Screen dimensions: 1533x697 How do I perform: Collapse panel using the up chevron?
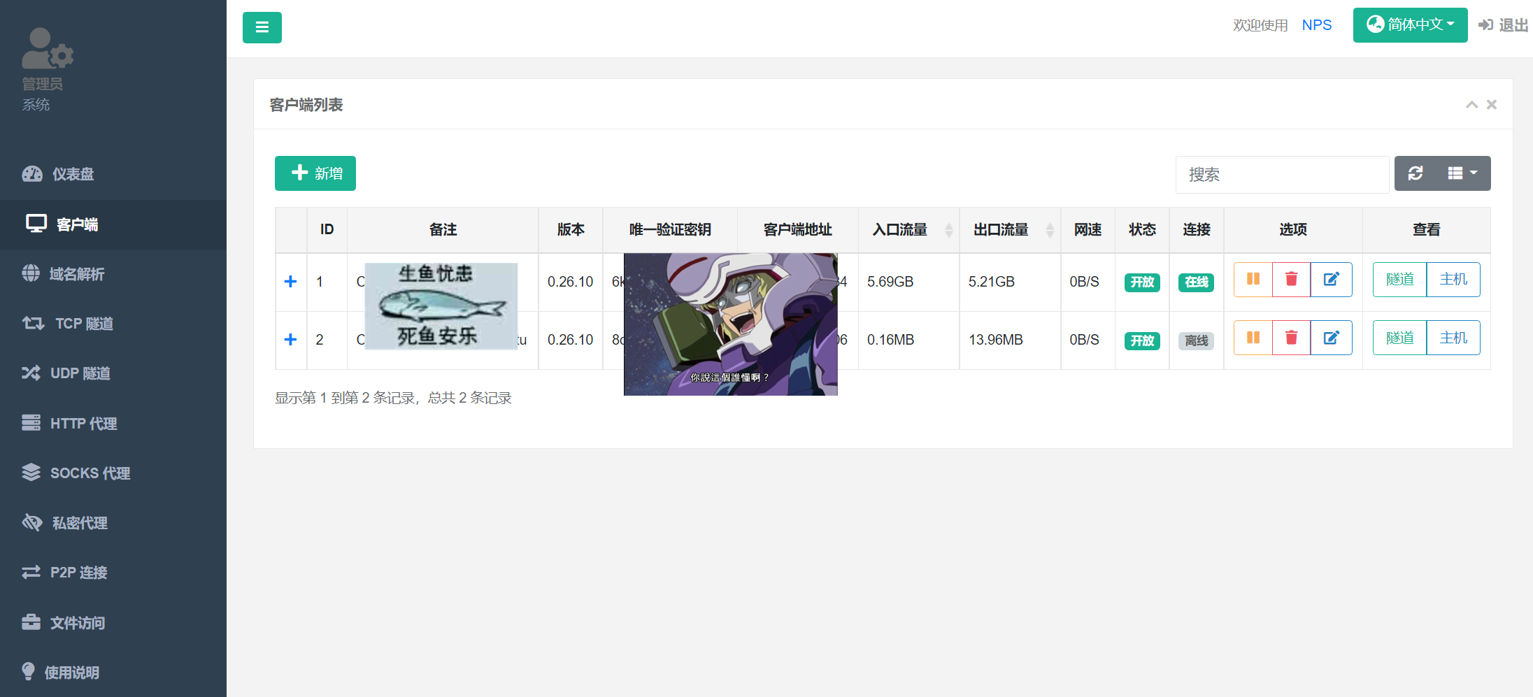point(1471,105)
